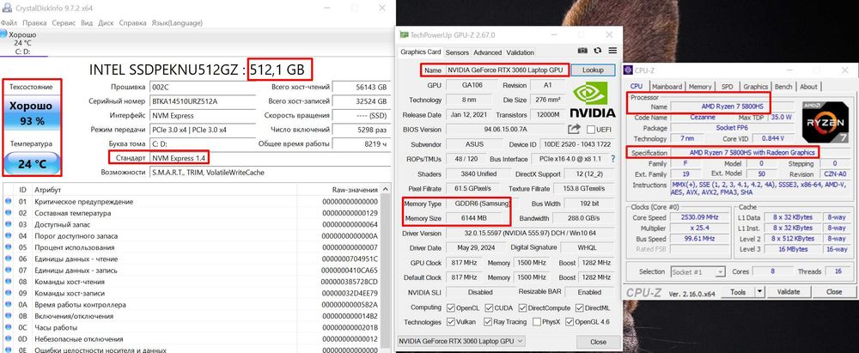Toggle the UEFI checkbox in GPU-Z
This screenshot has height=353, width=859.
[591, 130]
